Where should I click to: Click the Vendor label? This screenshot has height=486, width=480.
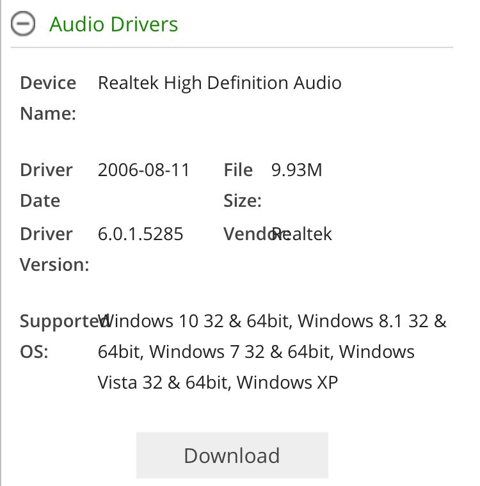(247, 234)
